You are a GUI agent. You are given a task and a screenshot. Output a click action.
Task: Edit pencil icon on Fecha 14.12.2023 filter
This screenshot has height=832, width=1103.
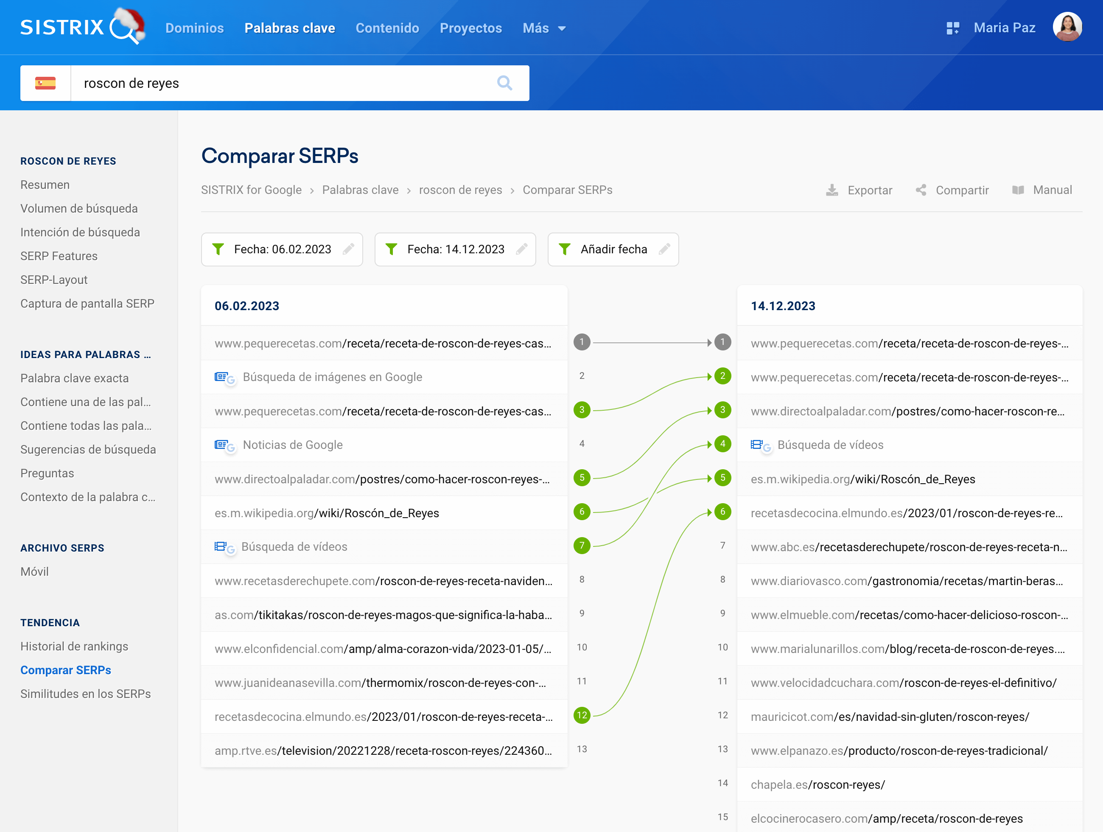pos(521,249)
